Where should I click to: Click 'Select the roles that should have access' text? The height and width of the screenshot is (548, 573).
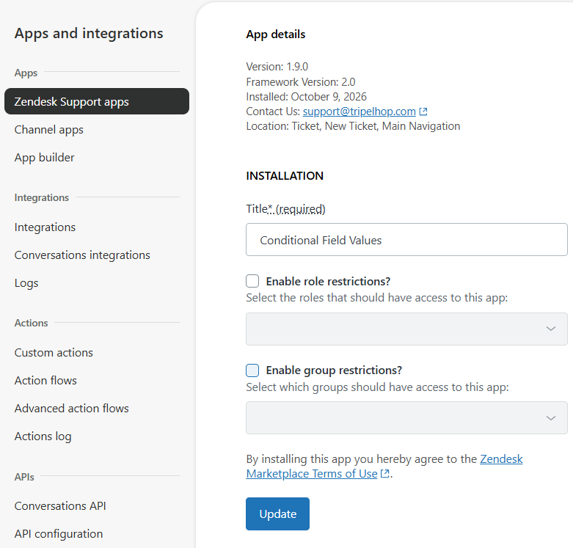tap(377, 298)
